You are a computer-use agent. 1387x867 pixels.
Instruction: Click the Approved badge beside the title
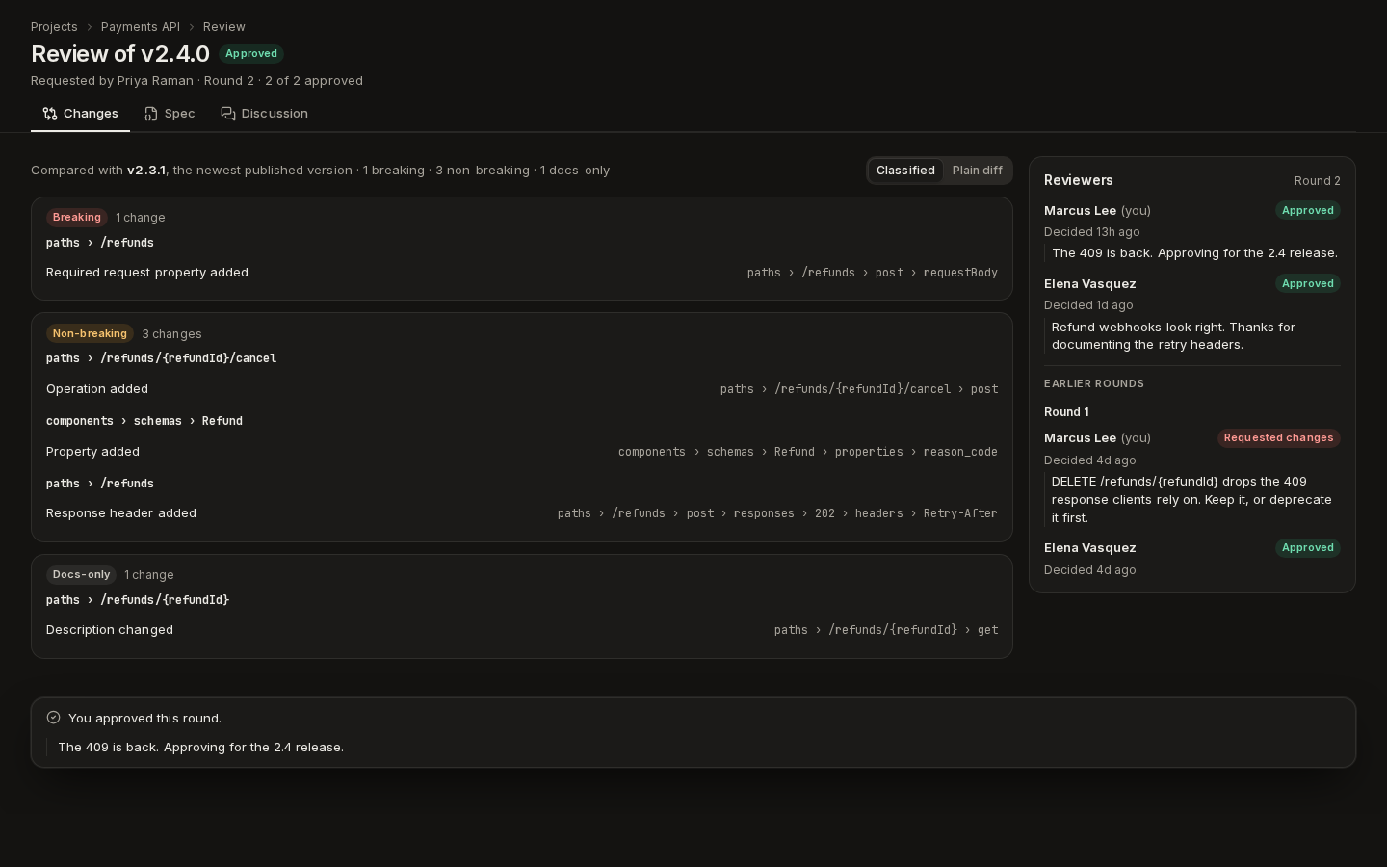coord(251,54)
